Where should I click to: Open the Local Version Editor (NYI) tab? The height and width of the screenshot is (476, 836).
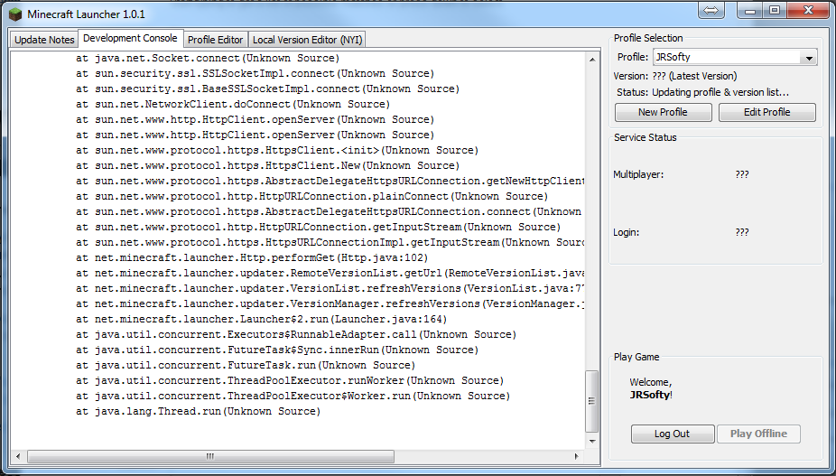307,40
